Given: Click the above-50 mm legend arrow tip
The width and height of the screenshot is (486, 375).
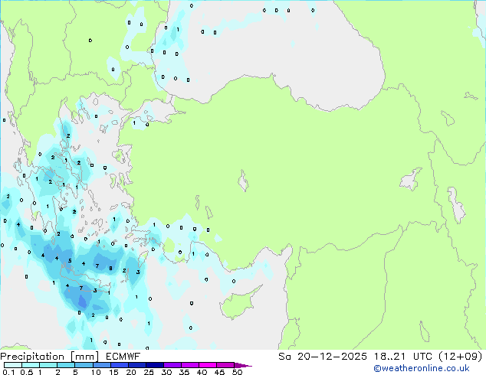Looking at the screenshot, I should 243,365.
